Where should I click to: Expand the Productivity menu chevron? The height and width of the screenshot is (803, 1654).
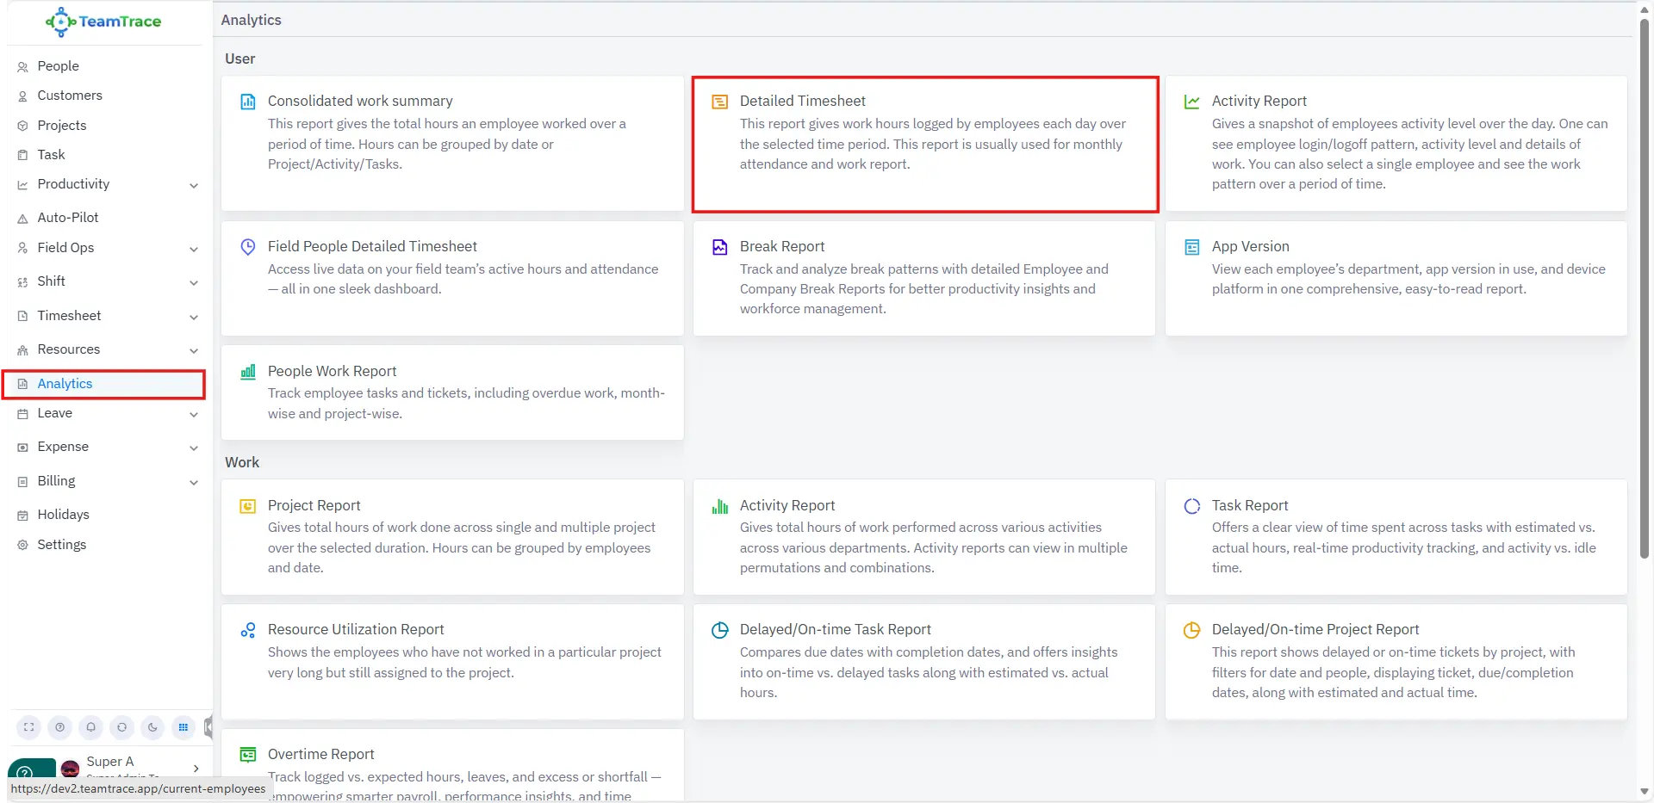click(194, 185)
